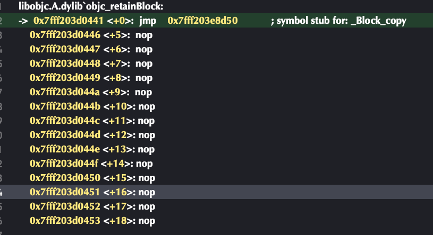The width and height of the screenshot is (433, 235).
Task: Click the jump target address 0x7fff203e8d50
Action: coord(202,20)
